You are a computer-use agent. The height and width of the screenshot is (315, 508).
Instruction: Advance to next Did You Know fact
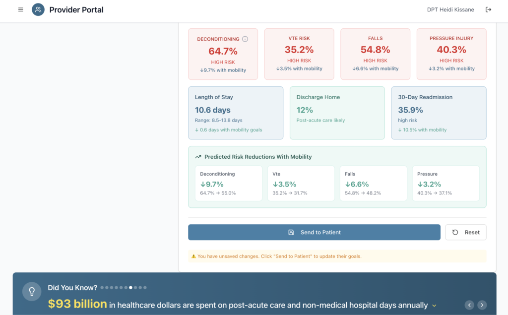482,305
